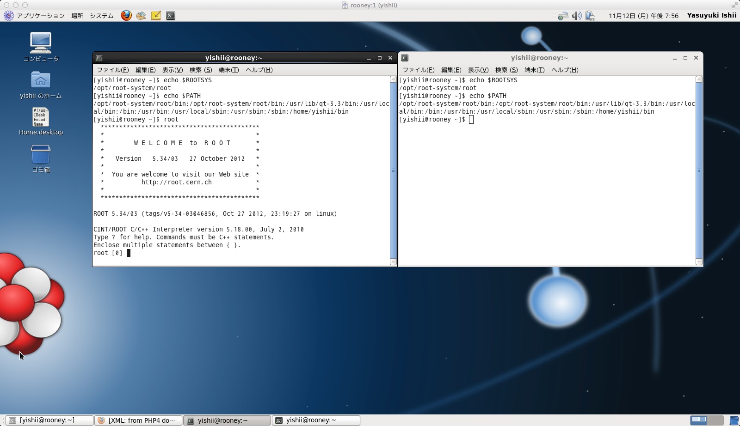Viewport: 740px width, 426px height.
Task: Click the network status tray icon
Action: coord(563,16)
